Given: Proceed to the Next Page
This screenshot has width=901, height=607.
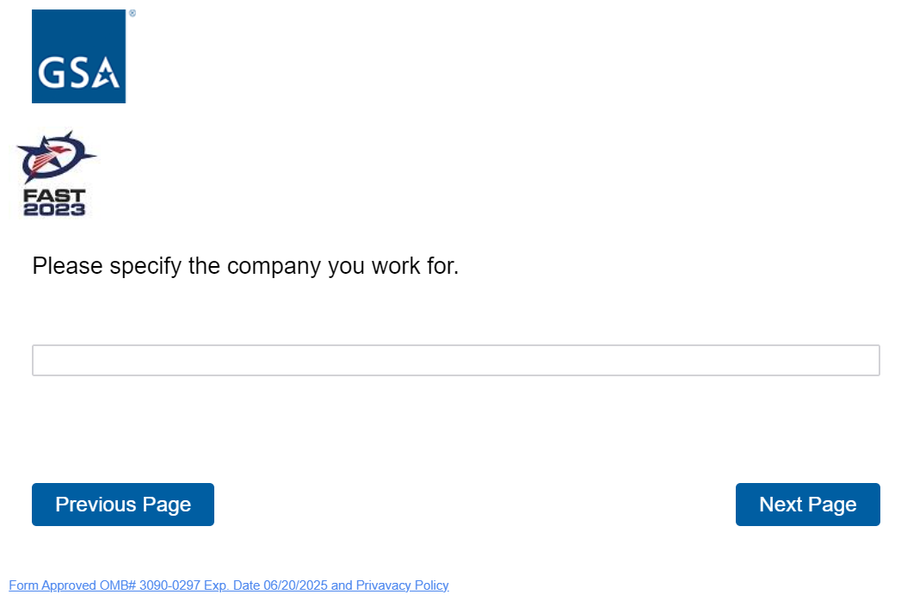Looking at the screenshot, I should (807, 505).
